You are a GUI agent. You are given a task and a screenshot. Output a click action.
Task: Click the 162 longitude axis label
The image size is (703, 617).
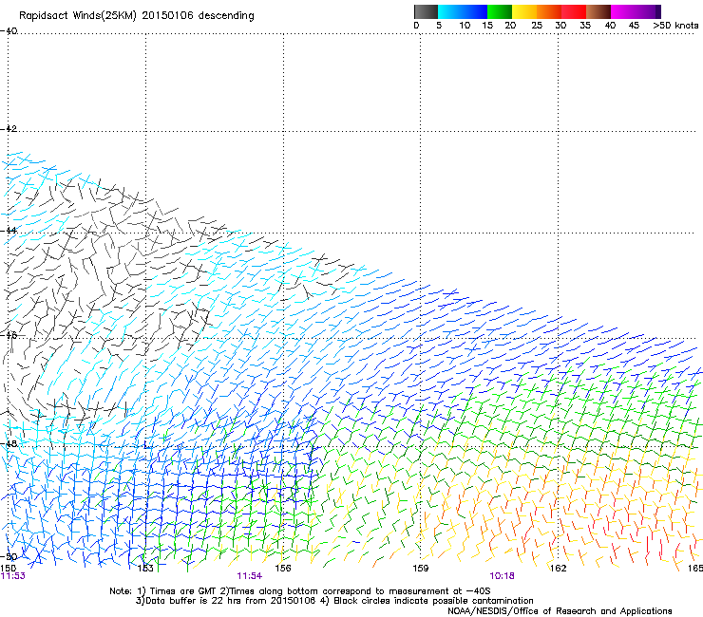pyautogui.click(x=559, y=569)
